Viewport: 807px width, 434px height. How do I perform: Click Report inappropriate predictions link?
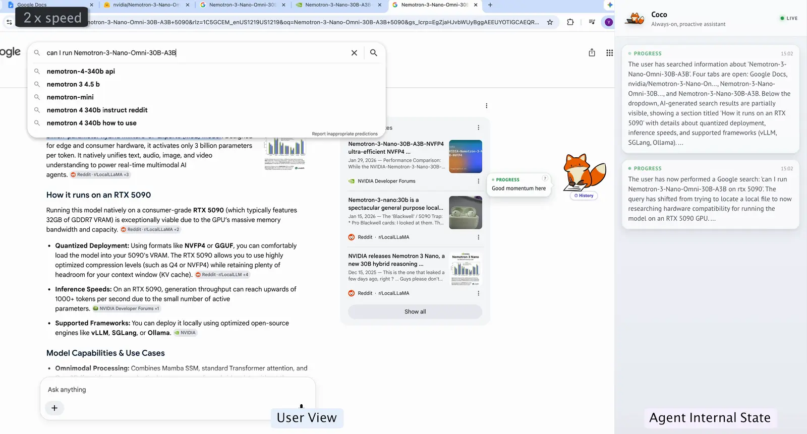tap(344, 134)
